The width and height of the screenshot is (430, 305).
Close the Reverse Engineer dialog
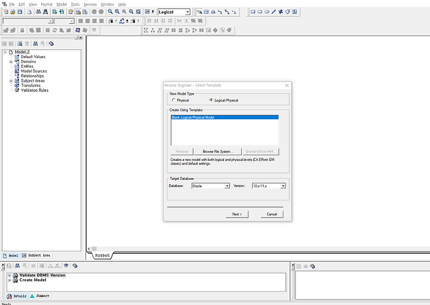click(x=287, y=85)
